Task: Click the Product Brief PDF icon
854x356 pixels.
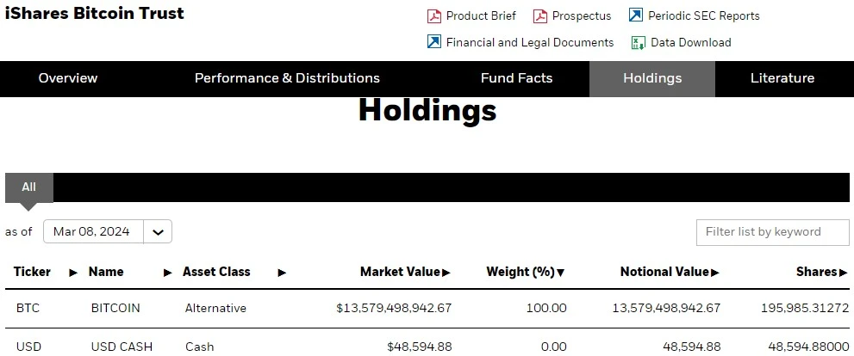Action: [434, 15]
